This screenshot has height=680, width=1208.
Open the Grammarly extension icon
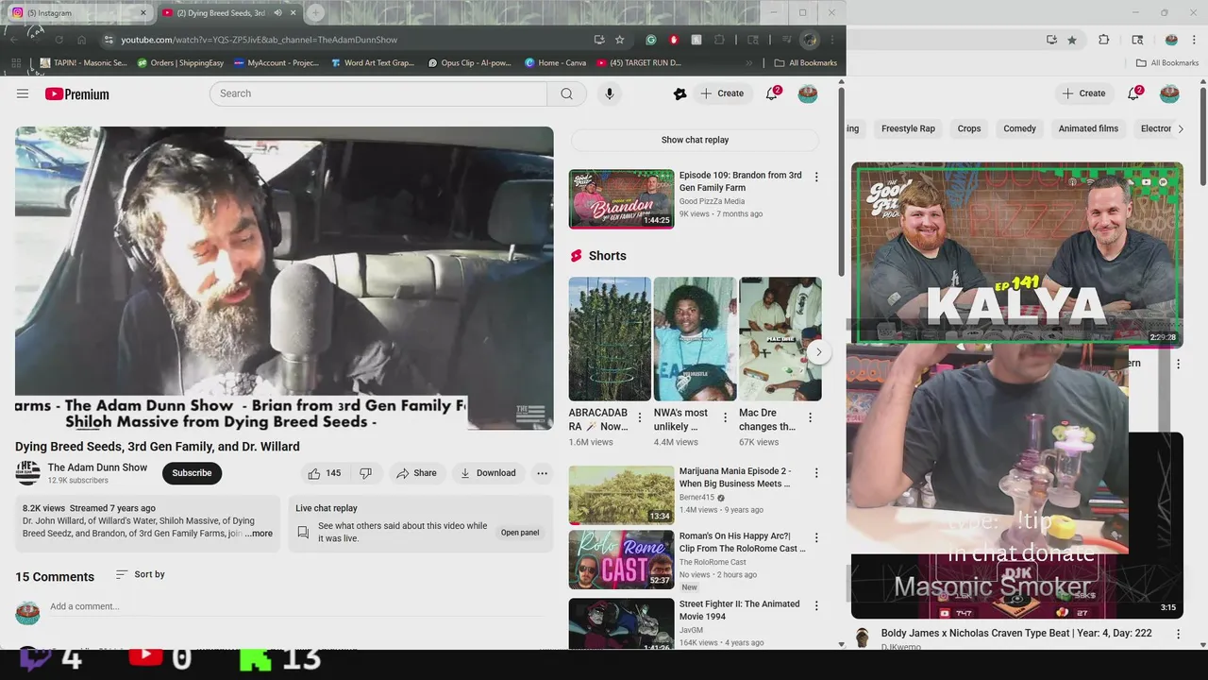click(651, 40)
